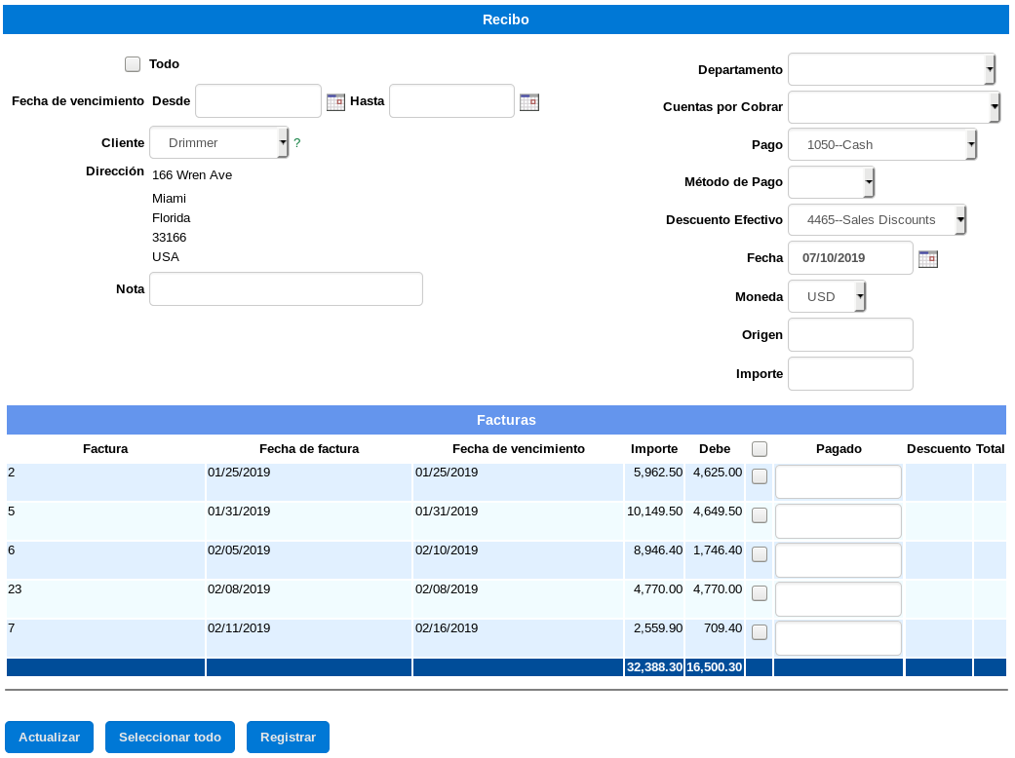Click the Importe value 5,962.50
The image size is (1015, 758).
pyautogui.click(x=658, y=473)
